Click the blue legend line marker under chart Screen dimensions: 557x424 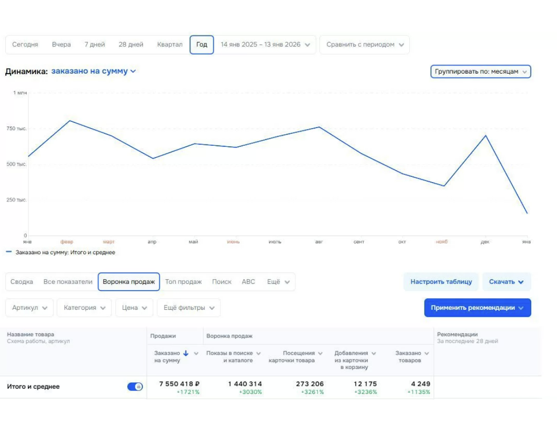point(9,252)
